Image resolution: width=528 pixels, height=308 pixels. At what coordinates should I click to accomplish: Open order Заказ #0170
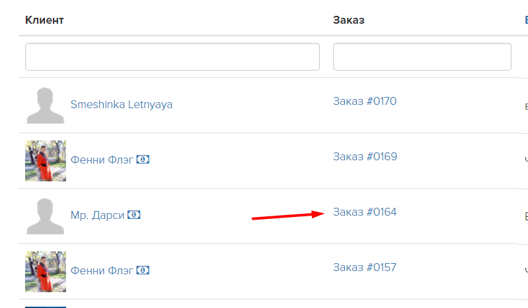365,101
